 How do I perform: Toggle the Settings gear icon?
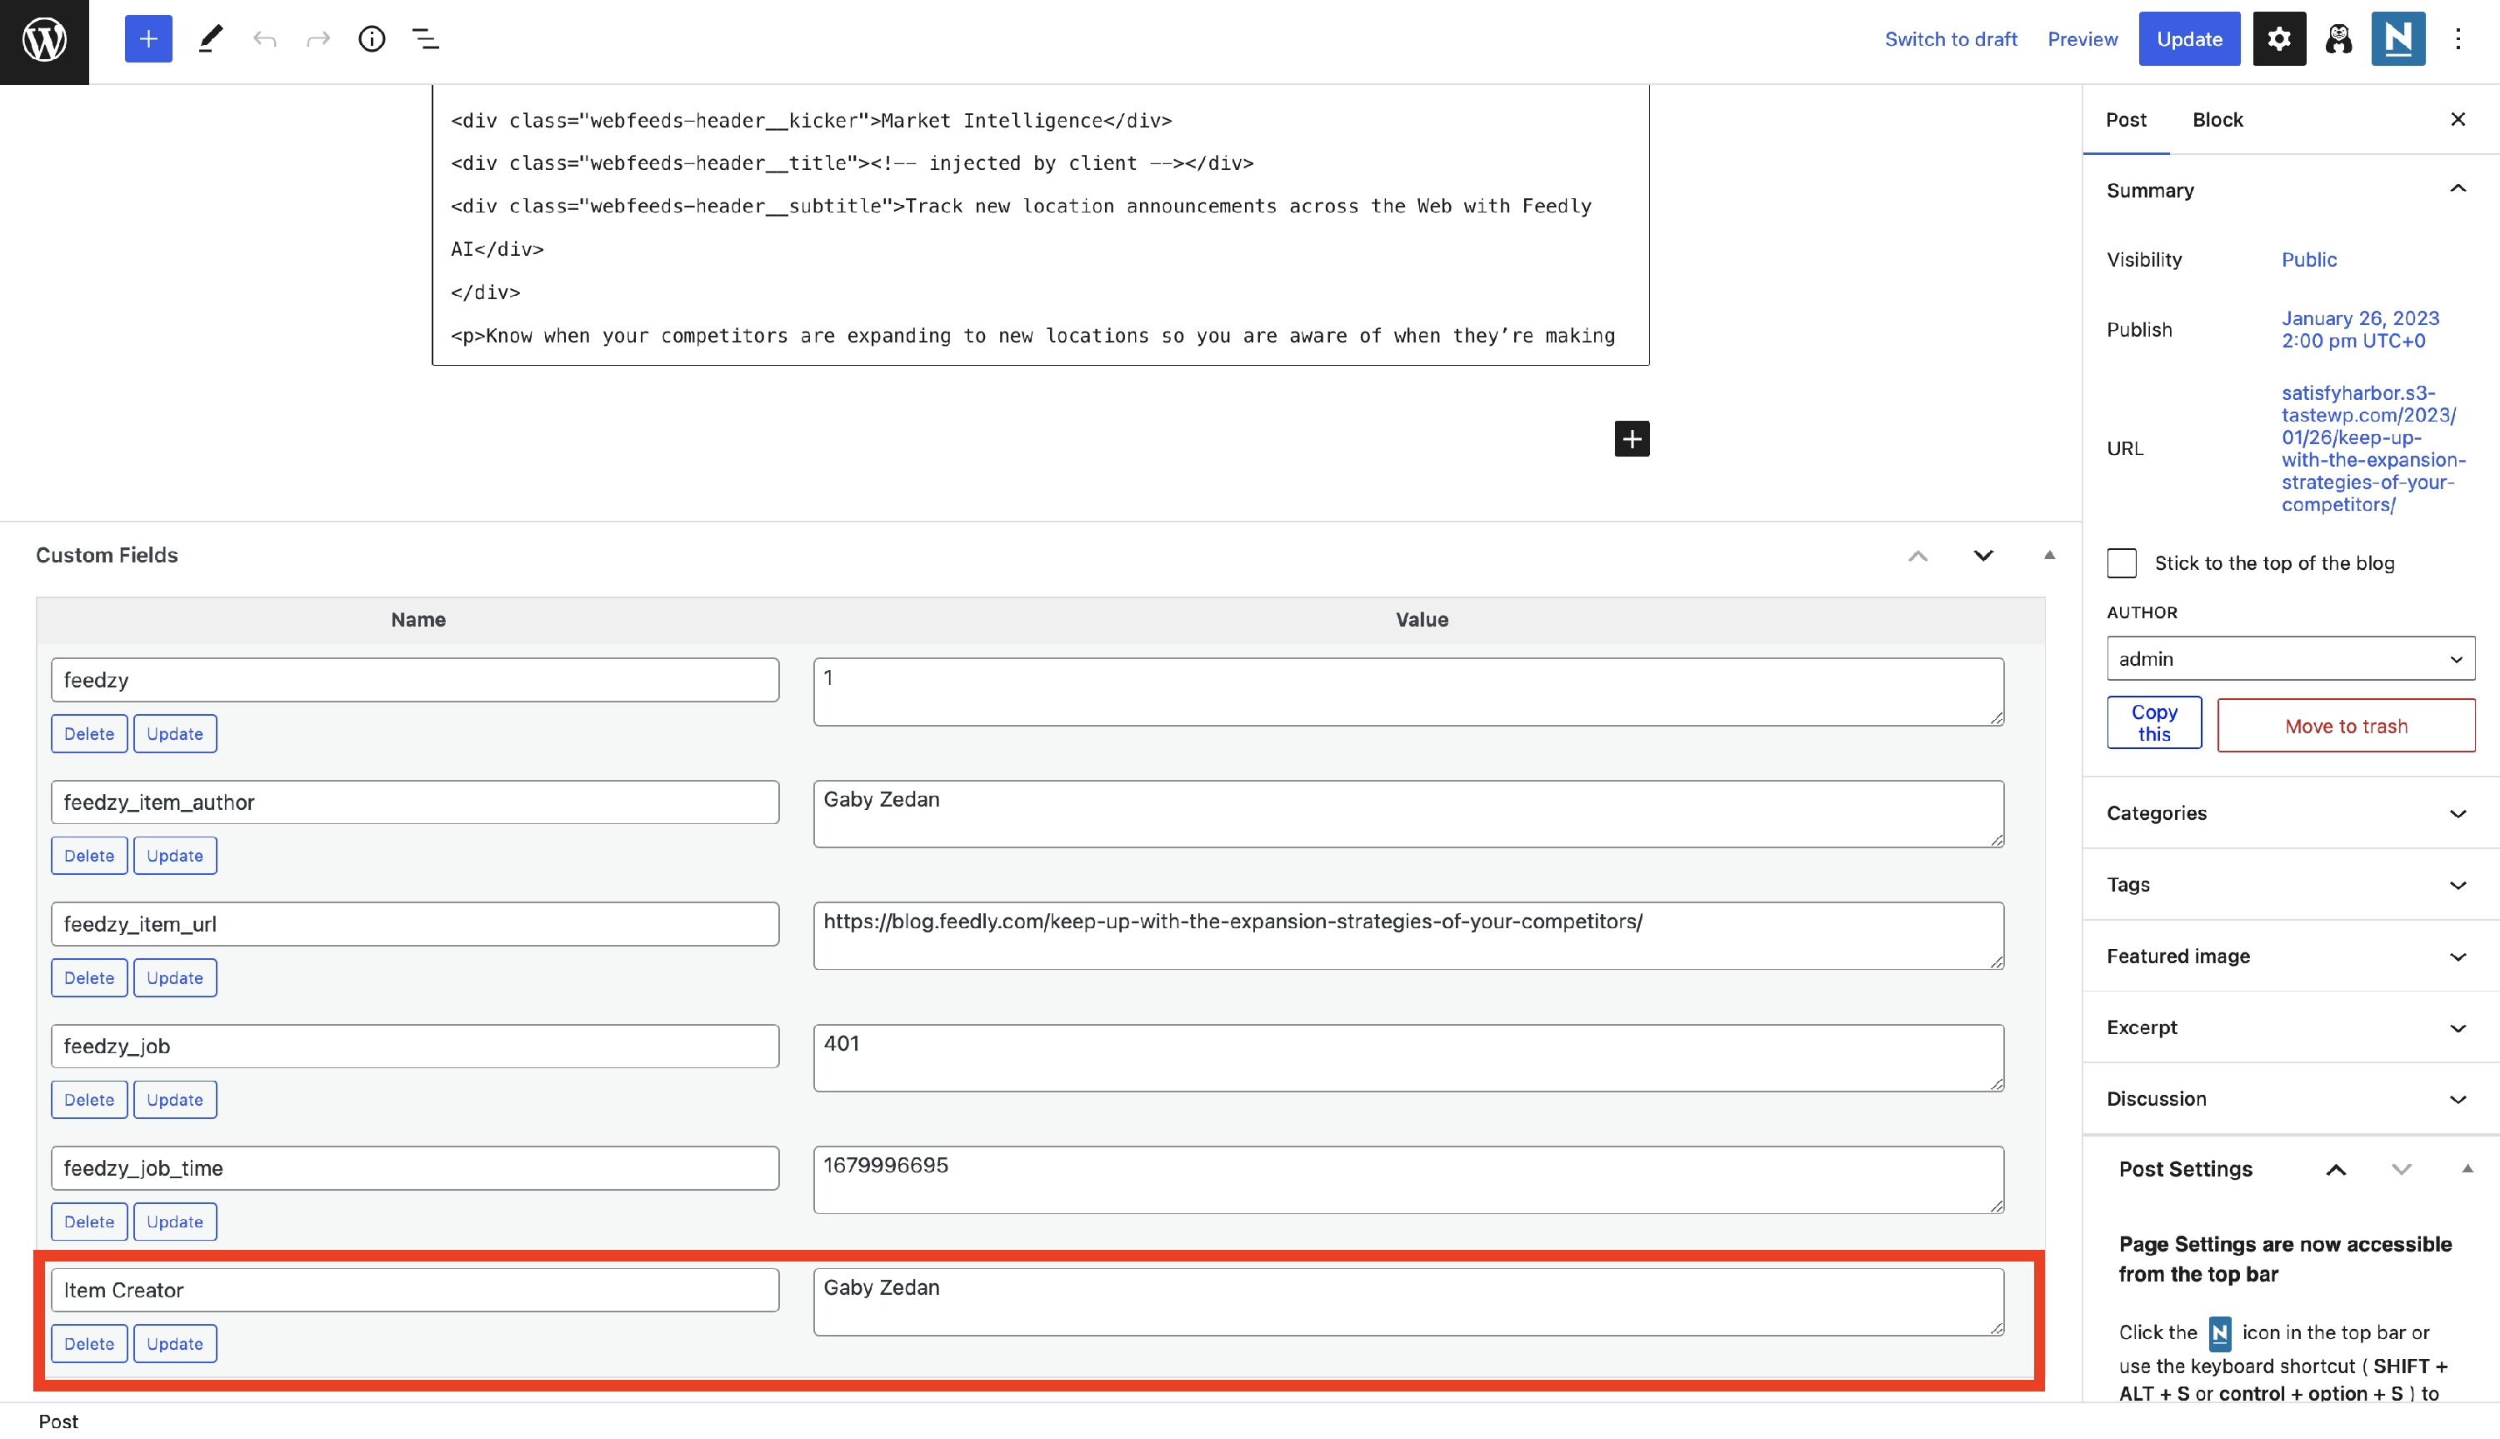click(2277, 39)
